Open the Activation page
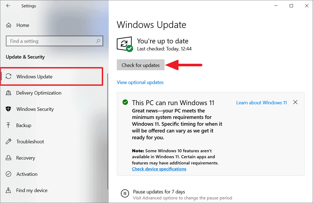This screenshot has height=203, width=313. pyautogui.click(x=27, y=174)
